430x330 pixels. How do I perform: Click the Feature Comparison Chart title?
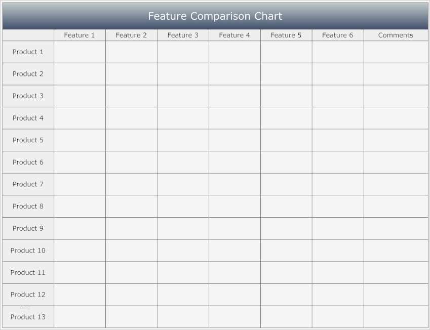coord(215,16)
